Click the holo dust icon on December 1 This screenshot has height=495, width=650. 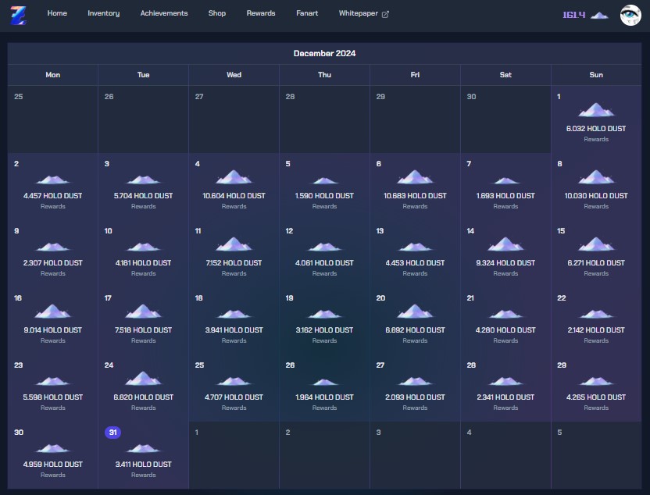pos(596,111)
